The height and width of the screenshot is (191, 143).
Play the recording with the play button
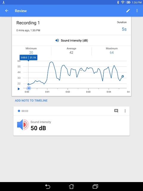coord(19,89)
